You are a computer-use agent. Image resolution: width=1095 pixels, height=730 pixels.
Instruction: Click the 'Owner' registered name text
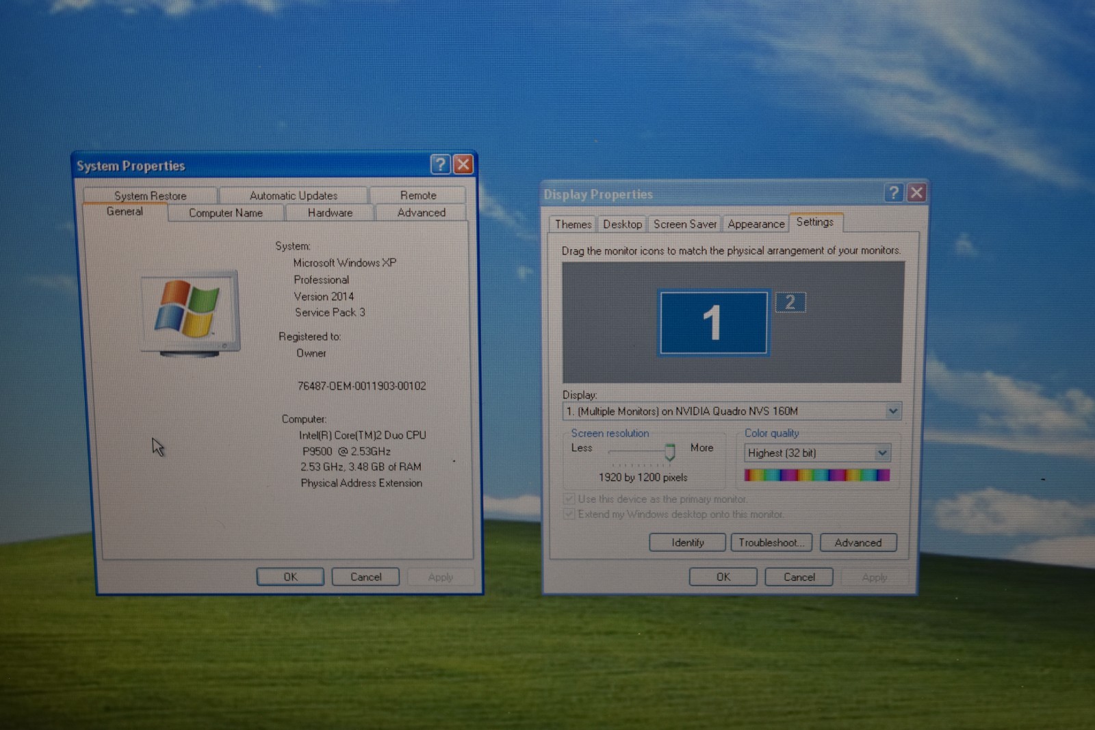[x=311, y=353]
